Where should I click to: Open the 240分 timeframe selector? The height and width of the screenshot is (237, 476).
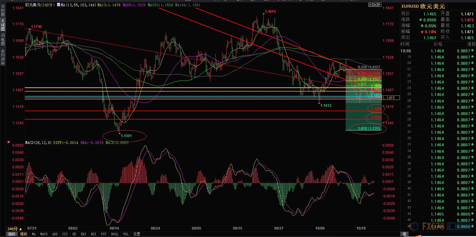15,229
